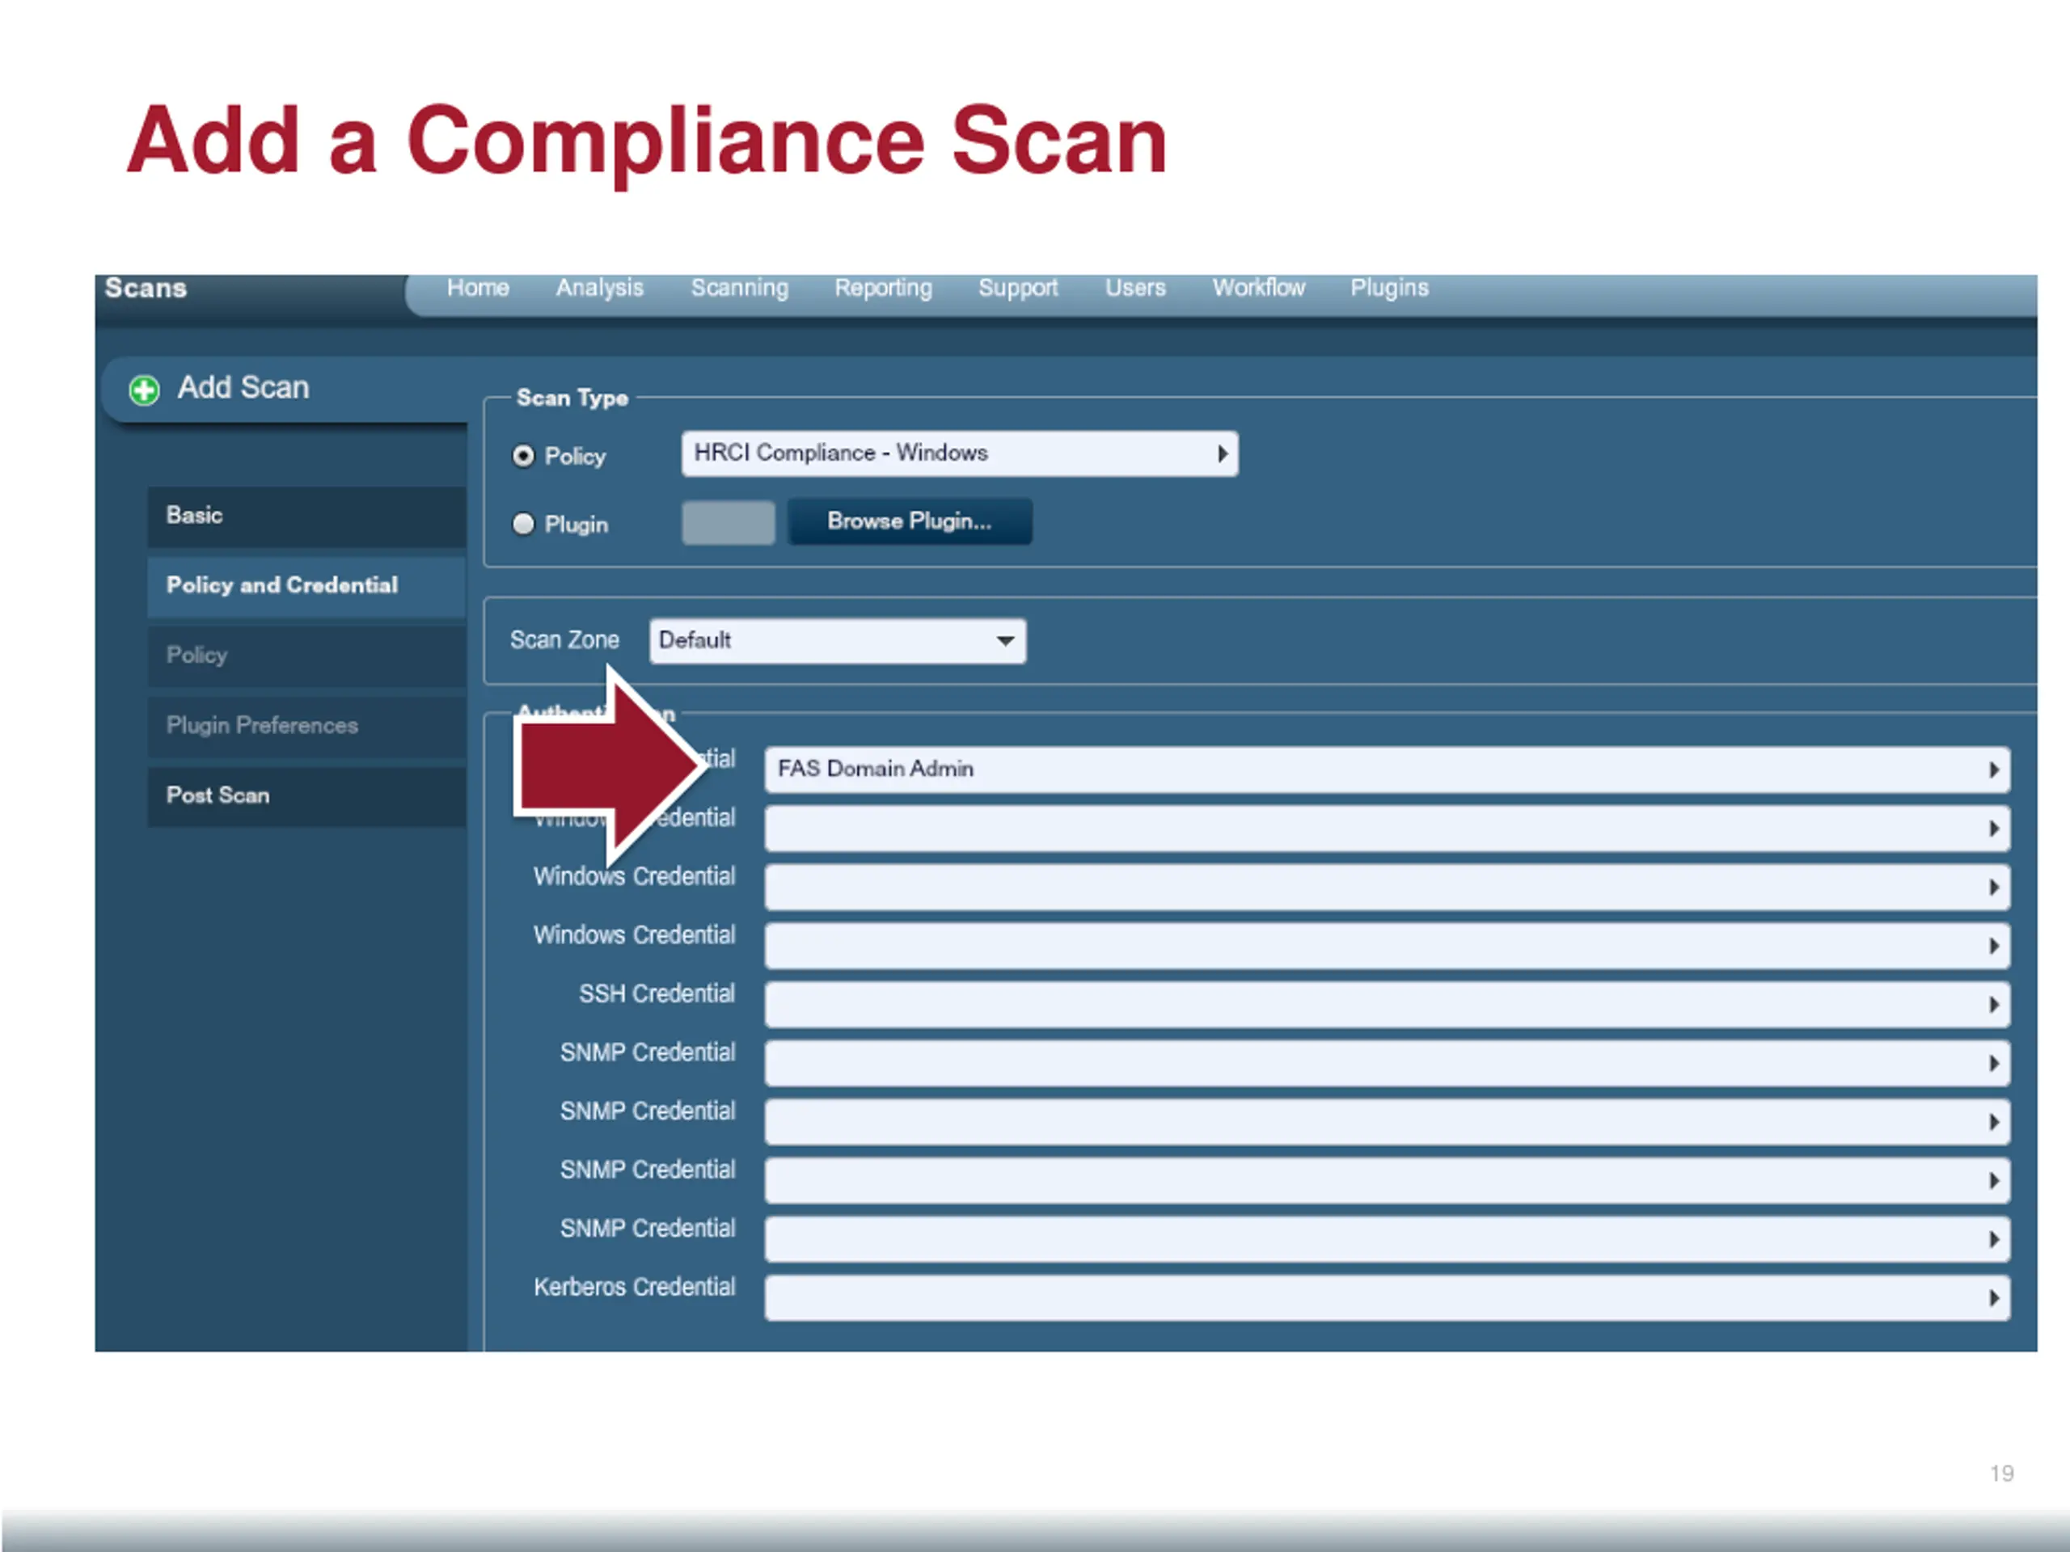Open the Support menu

tap(1018, 288)
